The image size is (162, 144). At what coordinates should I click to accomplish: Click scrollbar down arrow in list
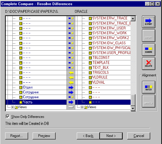click(133, 109)
